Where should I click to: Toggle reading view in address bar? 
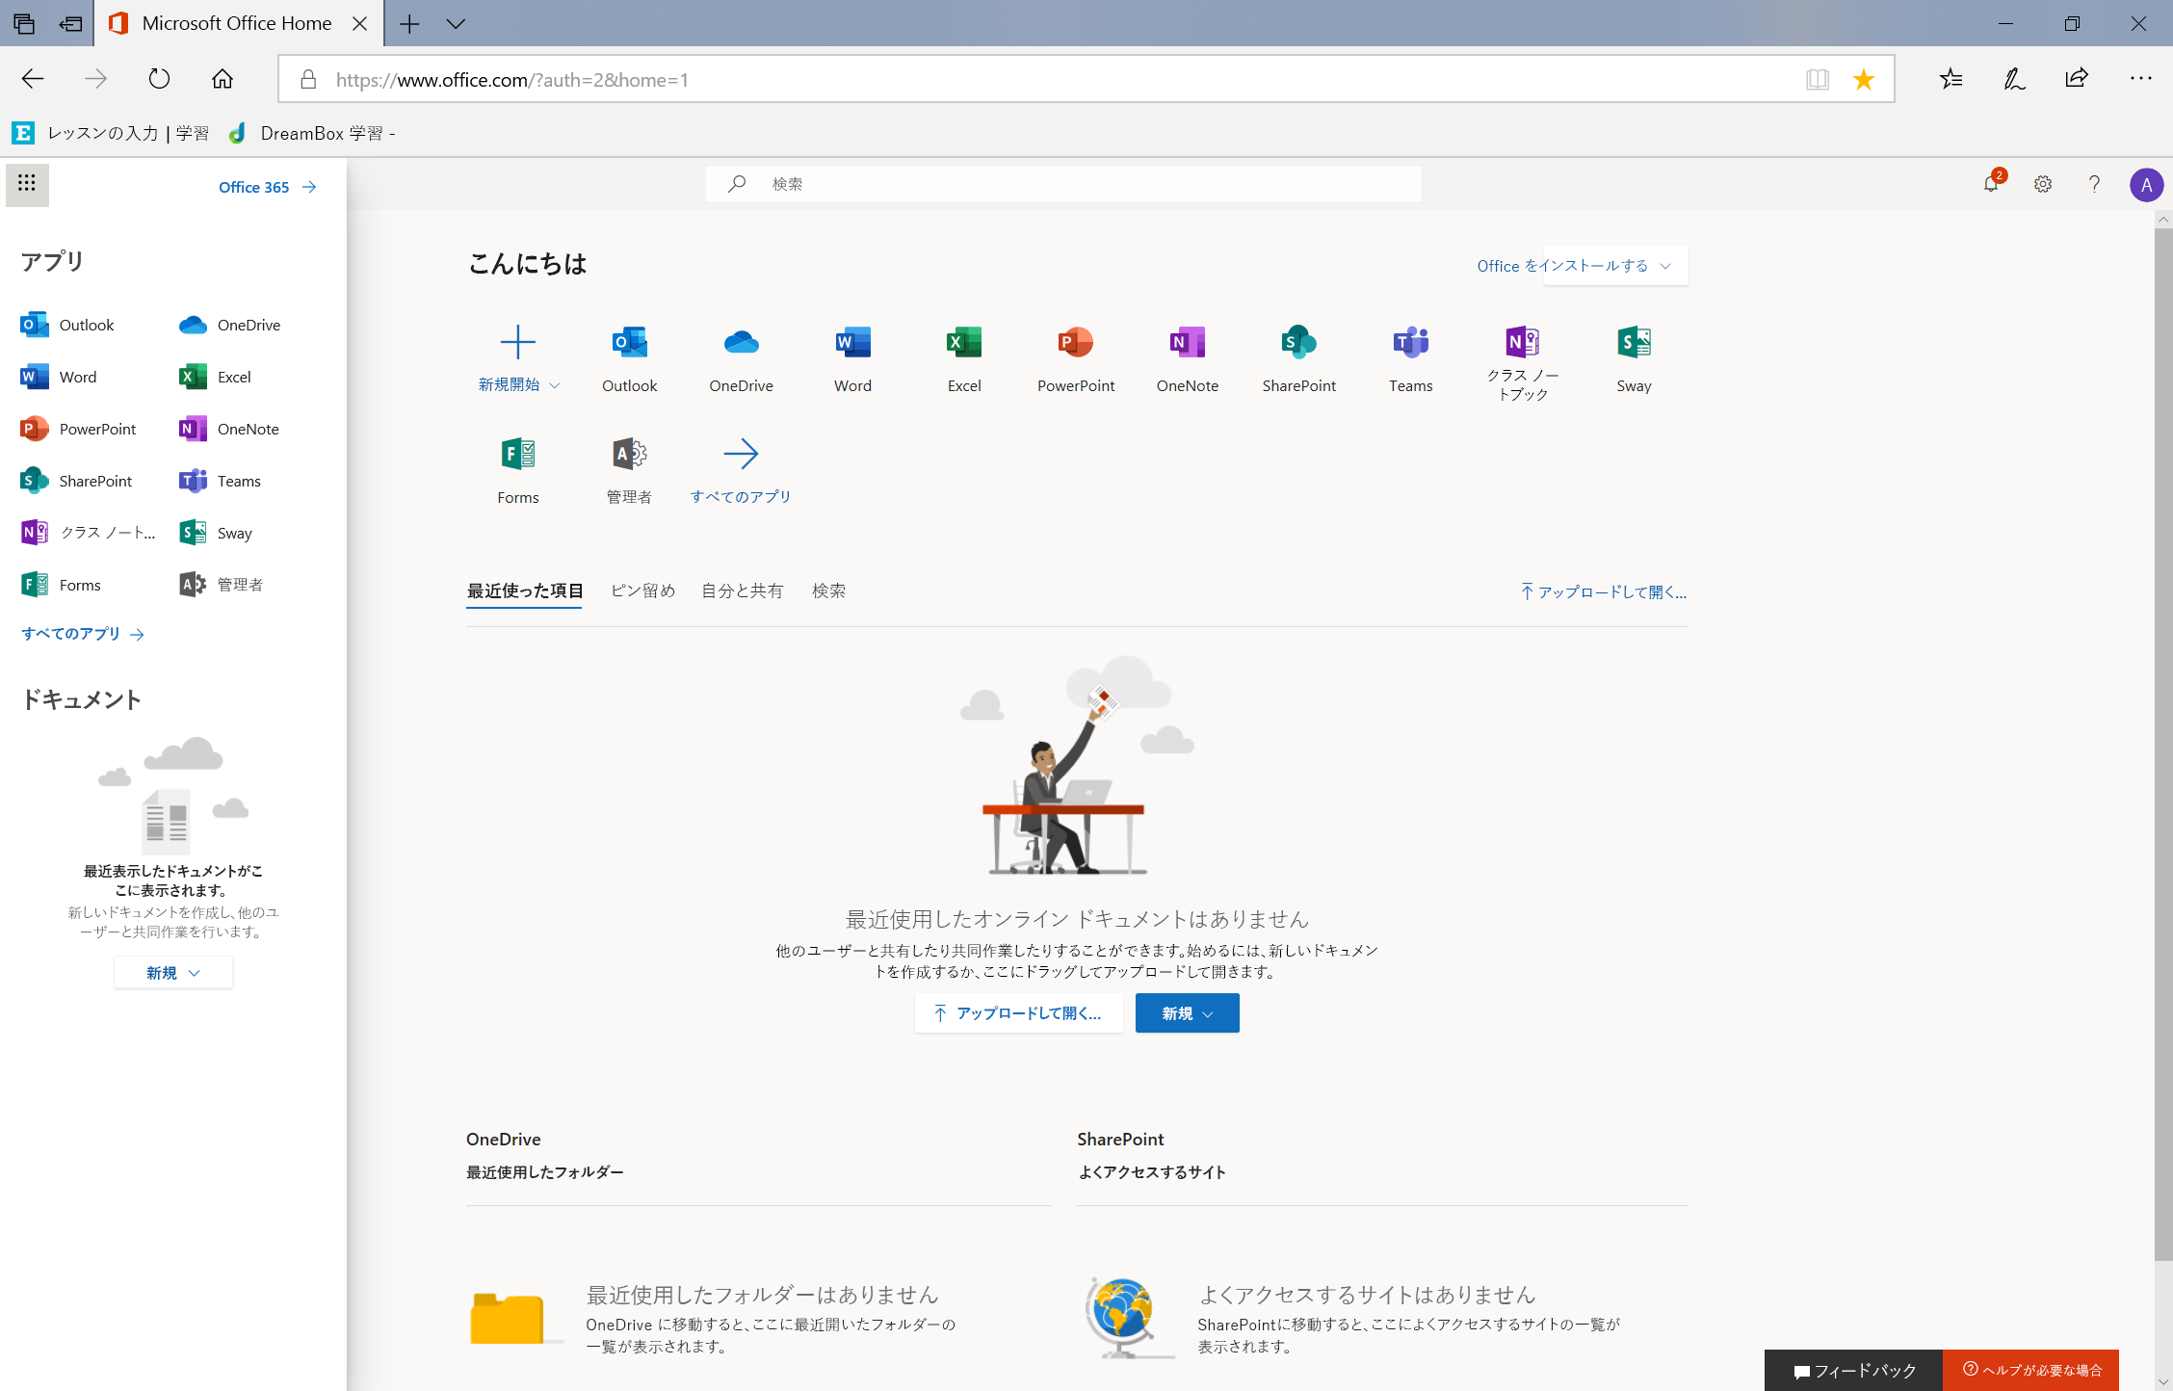tap(1817, 79)
